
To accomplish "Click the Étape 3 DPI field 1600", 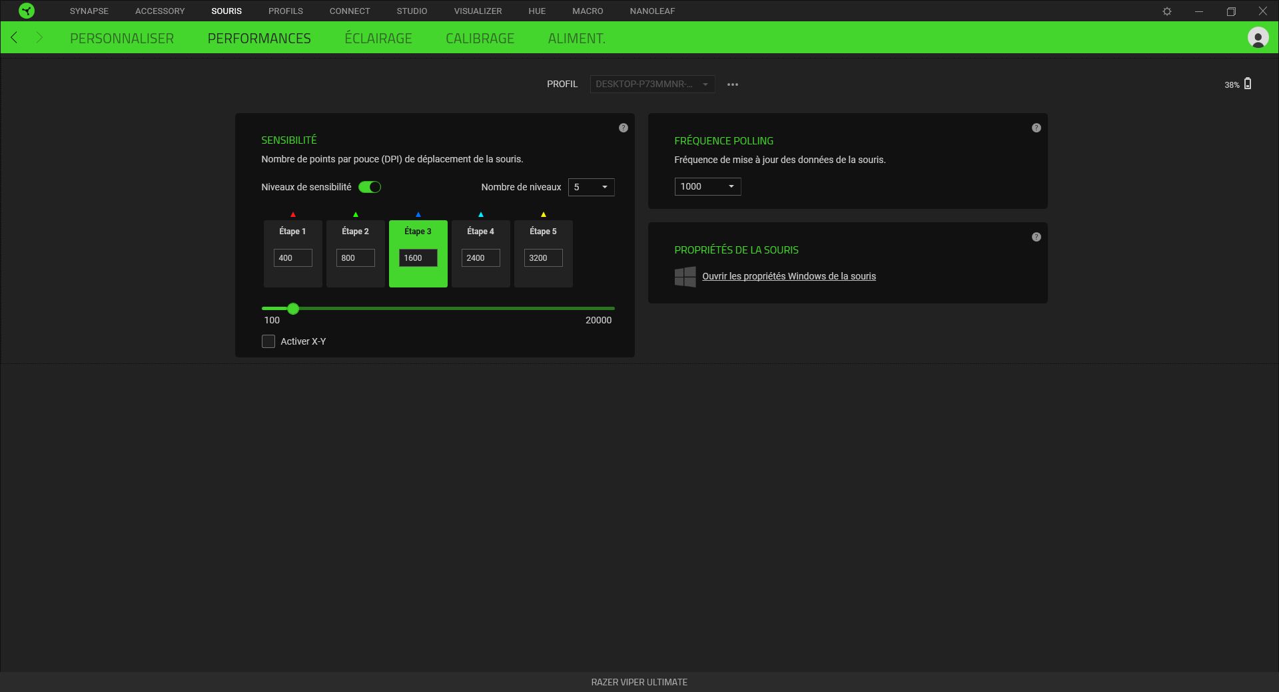I will pos(418,258).
